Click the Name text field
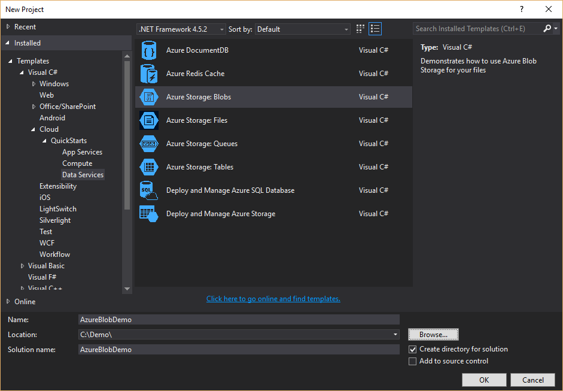This screenshot has height=391, width=563. click(239, 320)
